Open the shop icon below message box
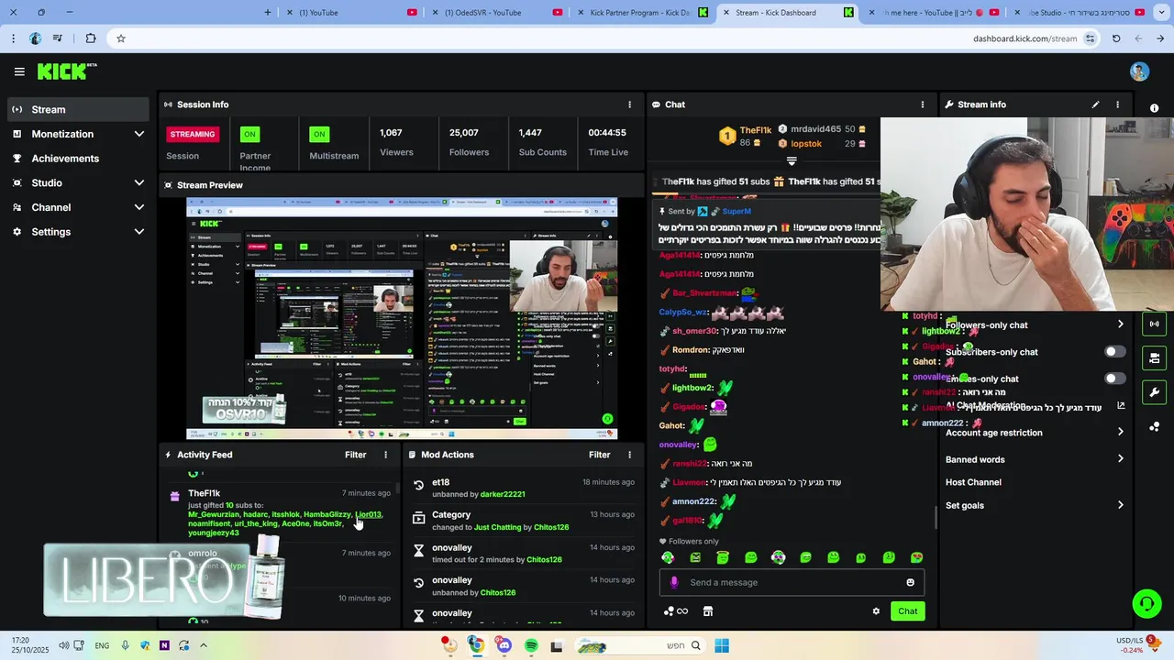 pyautogui.click(x=708, y=611)
